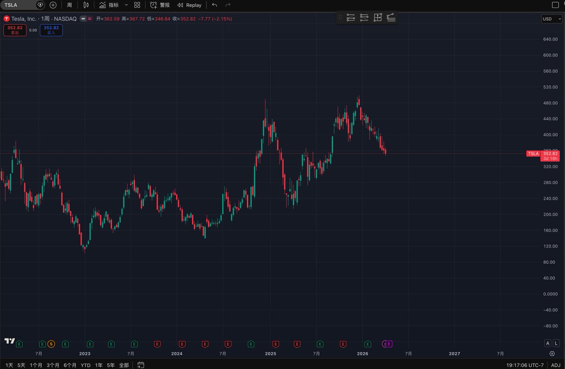
Task: Select the 1个月 date range
Action: pyautogui.click(x=36, y=365)
